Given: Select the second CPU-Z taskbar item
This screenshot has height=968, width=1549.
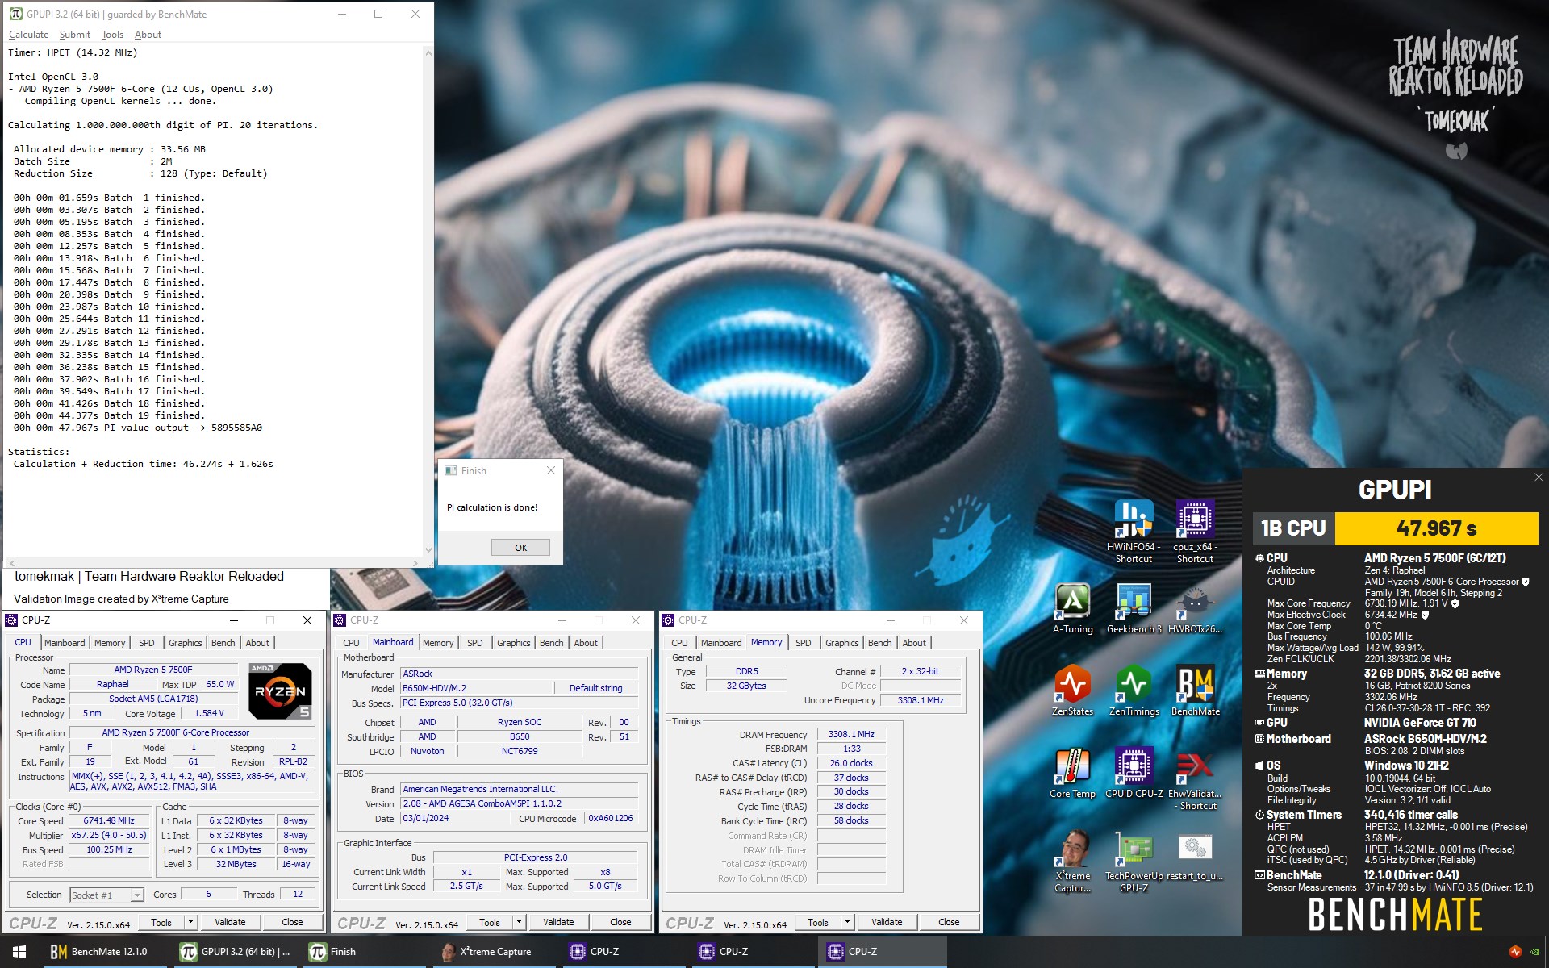Looking at the screenshot, I should (752, 952).
